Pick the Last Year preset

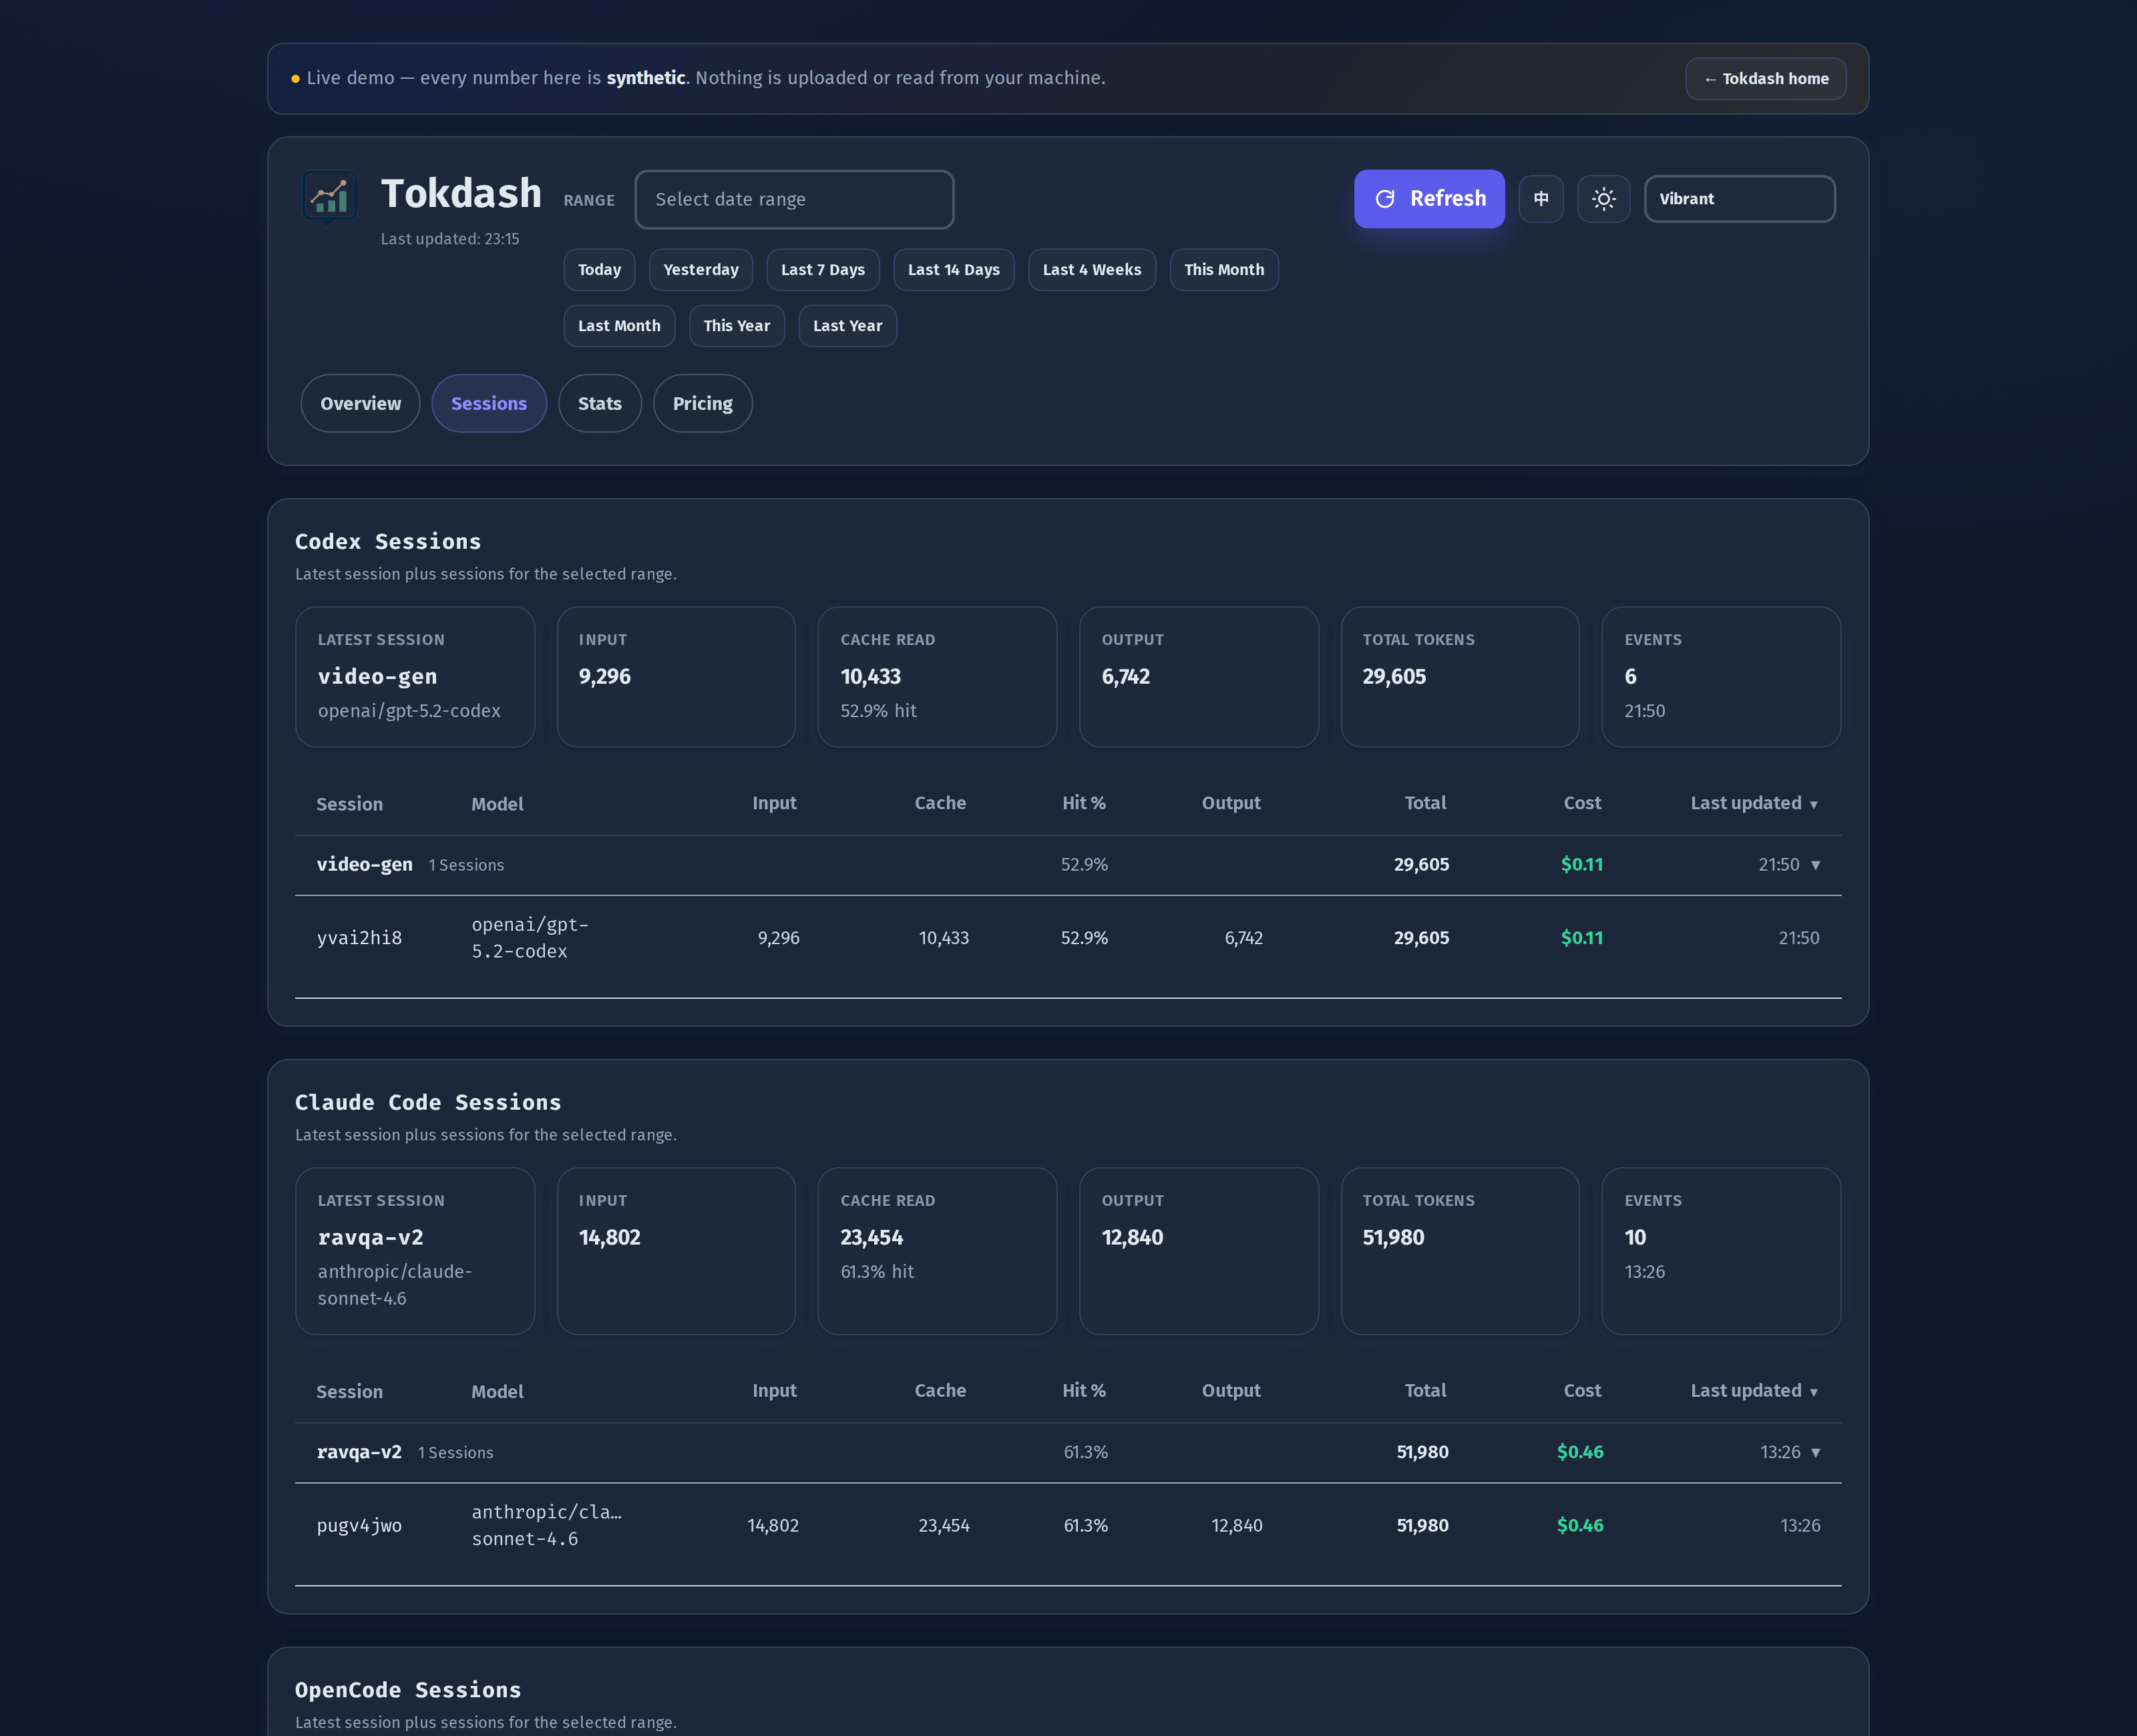pos(848,326)
